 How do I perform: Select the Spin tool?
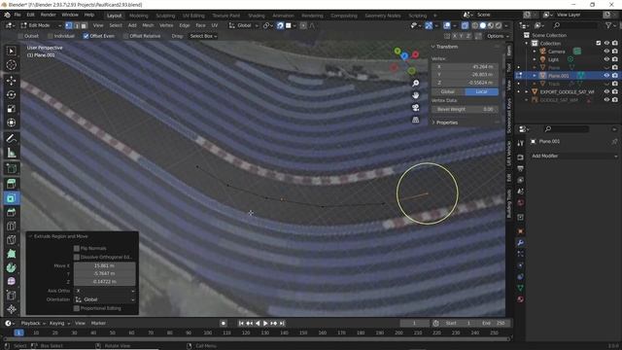(11, 267)
